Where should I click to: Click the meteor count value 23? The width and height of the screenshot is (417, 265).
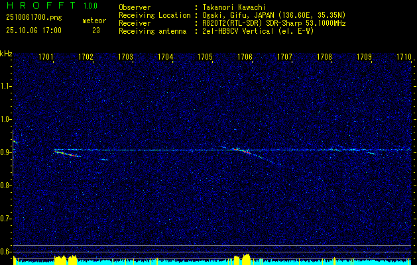click(x=96, y=30)
